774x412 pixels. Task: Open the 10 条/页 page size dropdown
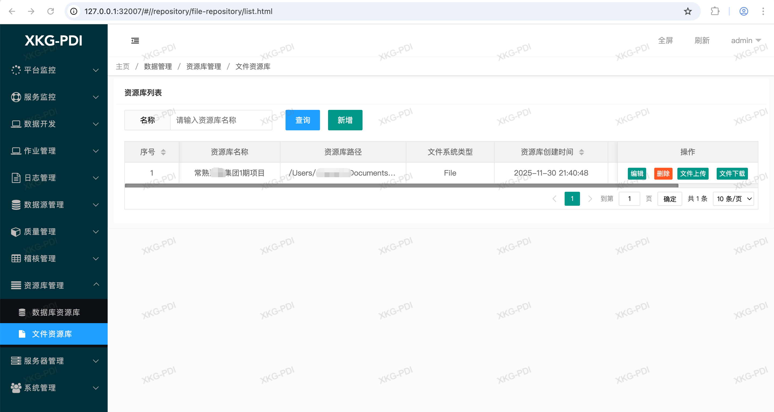[x=733, y=199]
